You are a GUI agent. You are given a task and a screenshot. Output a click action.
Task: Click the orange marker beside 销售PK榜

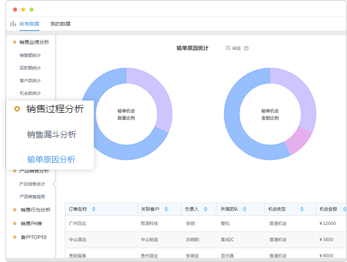pos(14,224)
